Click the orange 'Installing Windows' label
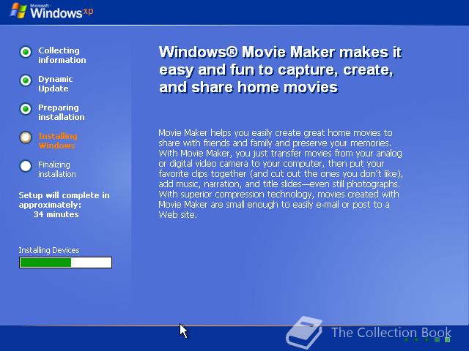This screenshot has width=469, height=351. pyautogui.click(x=58, y=141)
